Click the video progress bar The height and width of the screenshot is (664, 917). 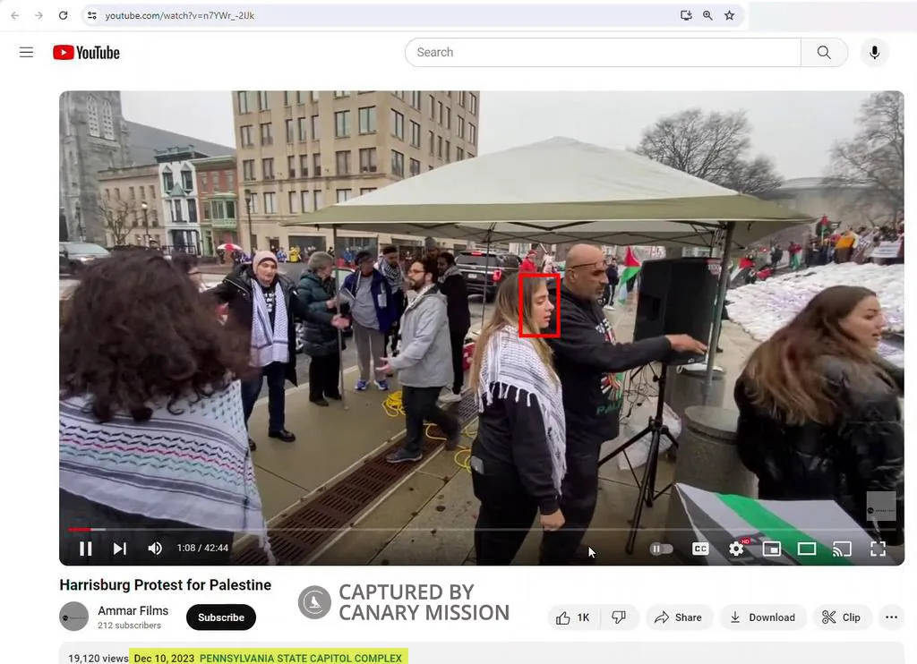click(482, 530)
